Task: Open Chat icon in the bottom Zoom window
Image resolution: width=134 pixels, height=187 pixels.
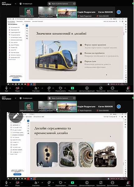Action: (49, 183)
